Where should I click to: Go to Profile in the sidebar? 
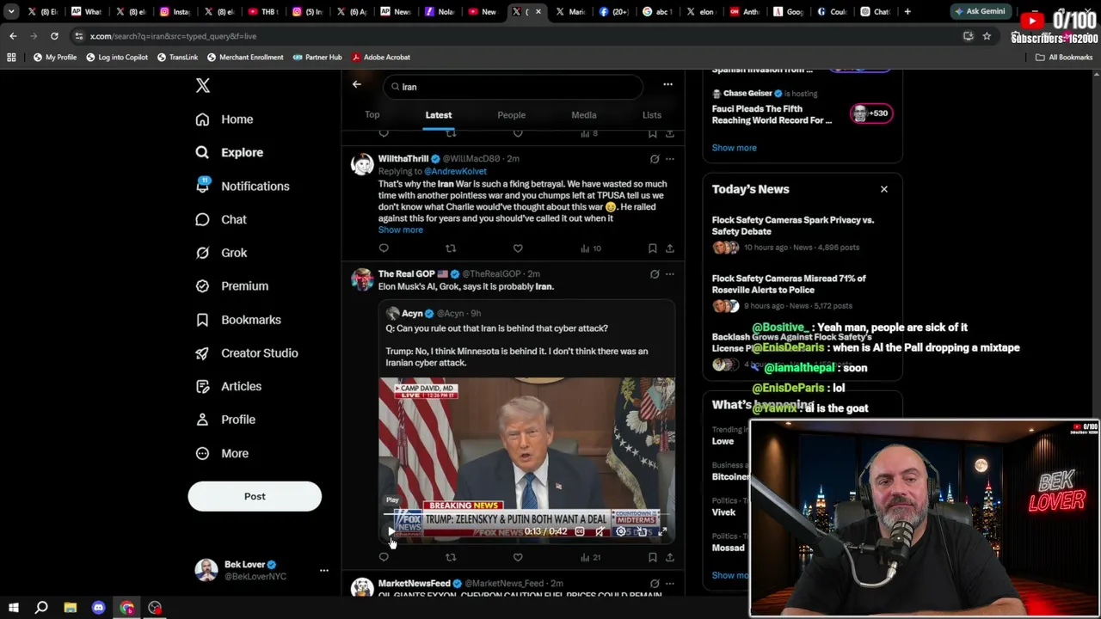click(x=225, y=420)
